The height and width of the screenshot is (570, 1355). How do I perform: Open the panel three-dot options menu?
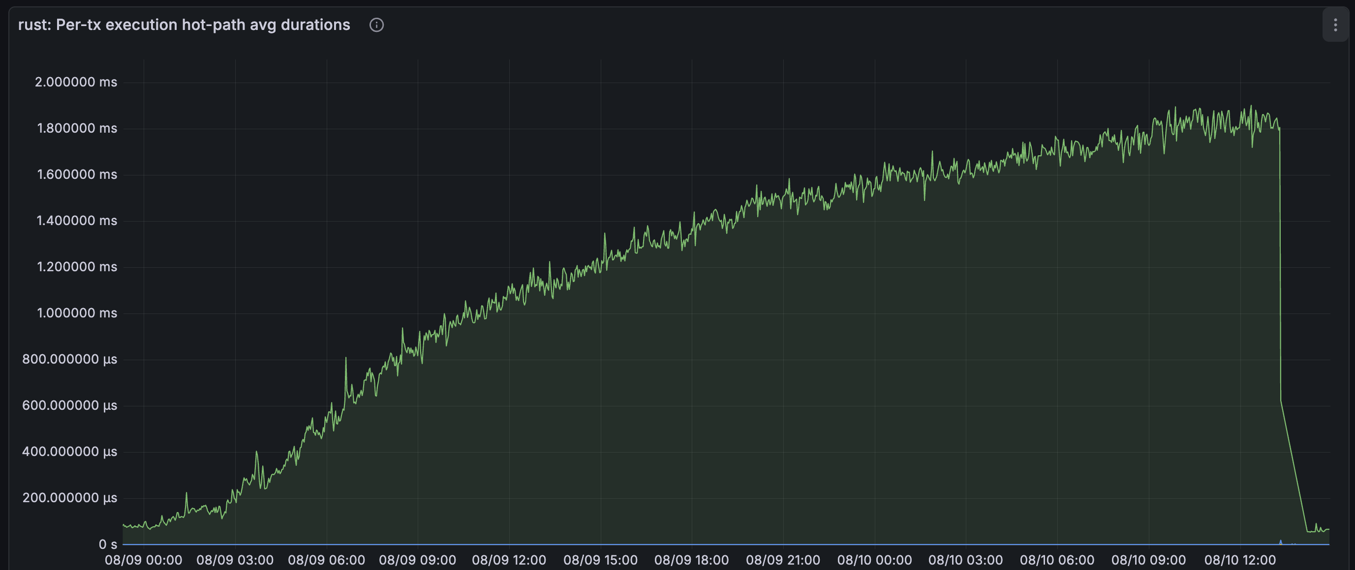click(1335, 25)
